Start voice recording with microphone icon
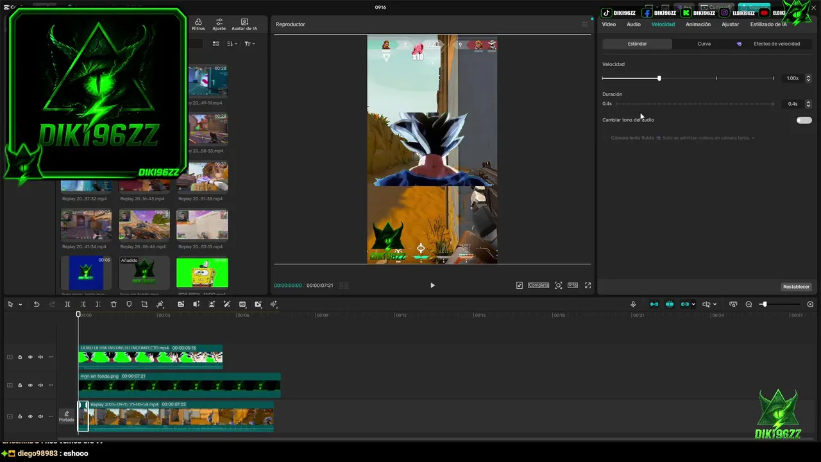The height and width of the screenshot is (462, 821). pyautogui.click(x=633, y=304)
